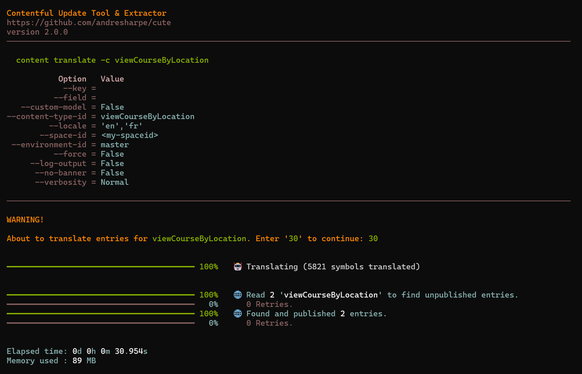
Task: Click the command 'content translate -c viewCourseByLocation'
Action: 112,60
